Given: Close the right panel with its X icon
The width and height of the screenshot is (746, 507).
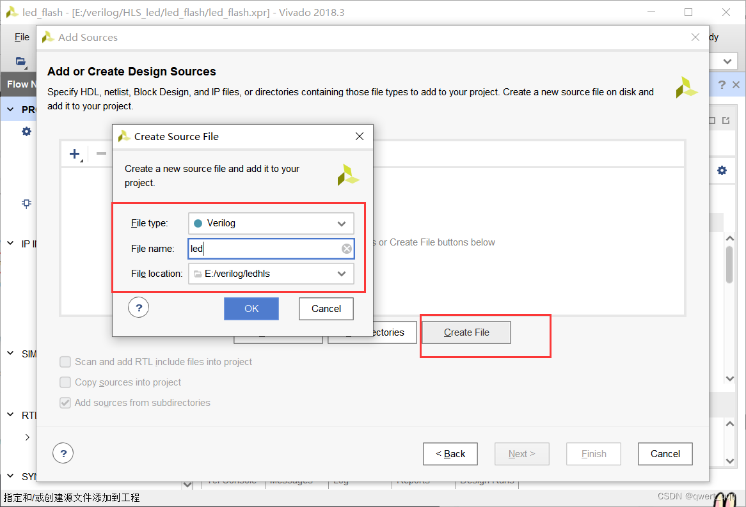Looking at the screenshot, I should point(736,84).
